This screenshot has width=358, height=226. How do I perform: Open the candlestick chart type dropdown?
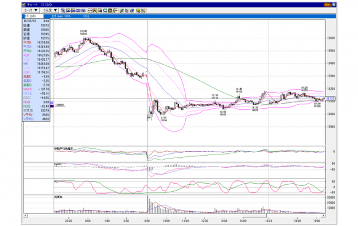31,10
